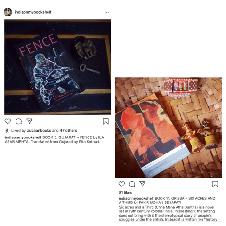Open the Six Acres book photo
The height and width of the screenshot is (226, 226).
click(169, 128)
